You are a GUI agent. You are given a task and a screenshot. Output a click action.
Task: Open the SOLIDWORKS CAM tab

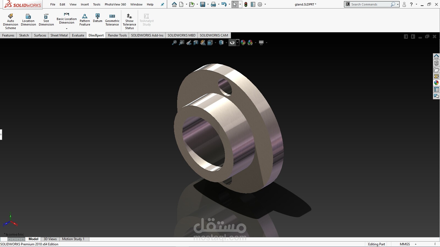(x=214, y=35)
